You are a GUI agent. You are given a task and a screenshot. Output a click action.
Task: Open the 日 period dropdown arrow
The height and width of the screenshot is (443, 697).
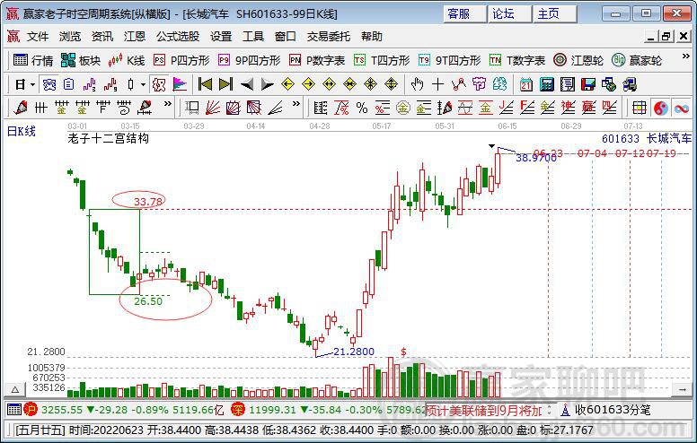coord(32,84)
